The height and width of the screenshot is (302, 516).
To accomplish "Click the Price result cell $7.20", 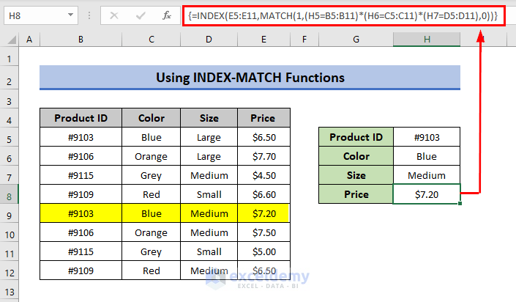I will coord(427,194).
